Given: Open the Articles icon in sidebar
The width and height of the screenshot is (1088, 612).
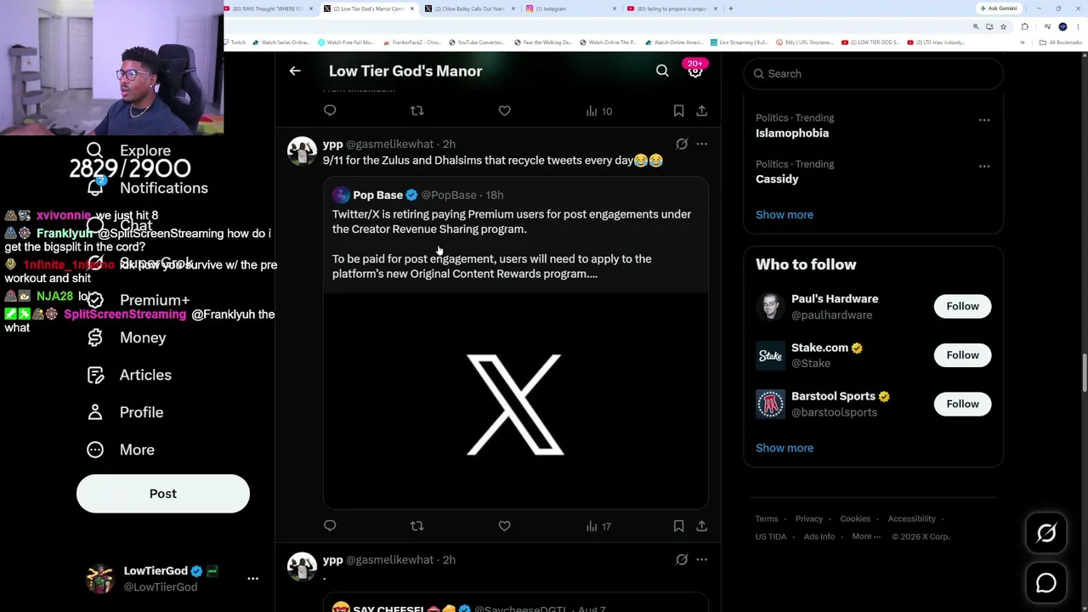Looking at the screenshot, I should pyautogui.click(x=95, y=375).
